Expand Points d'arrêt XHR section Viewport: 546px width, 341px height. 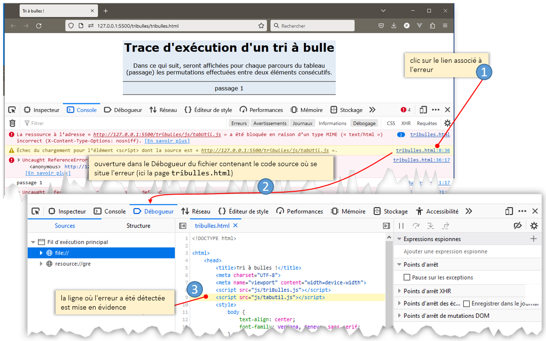(399, 291)
